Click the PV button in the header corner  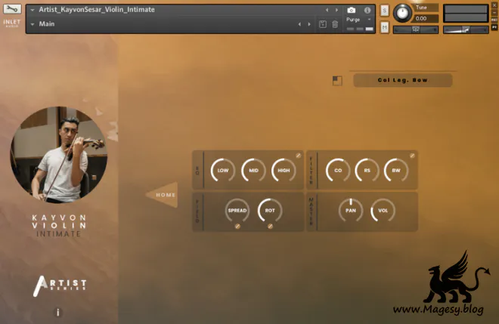tap(494, 27)
